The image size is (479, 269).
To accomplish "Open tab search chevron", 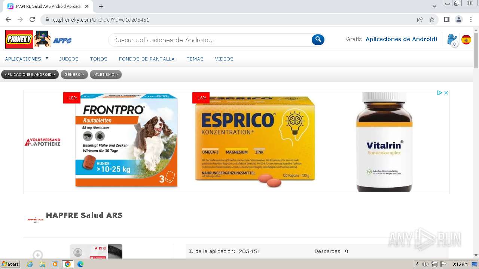I will [x=434, y=6].
